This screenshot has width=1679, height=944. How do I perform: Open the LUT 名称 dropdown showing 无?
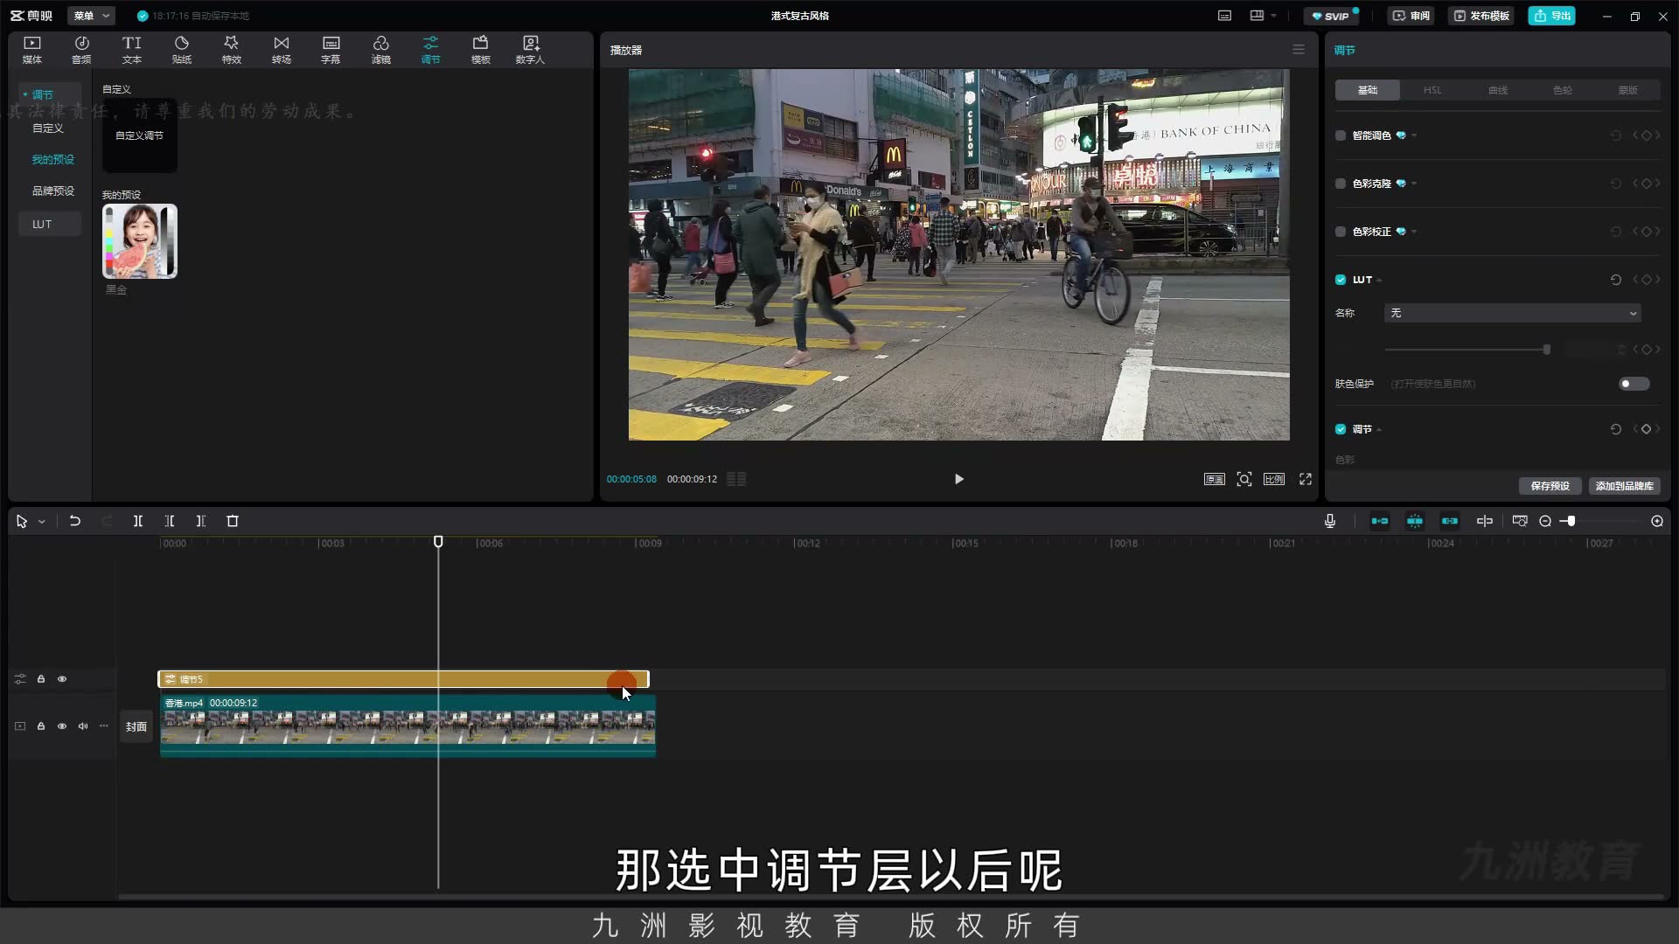[x=1512, y=313]
